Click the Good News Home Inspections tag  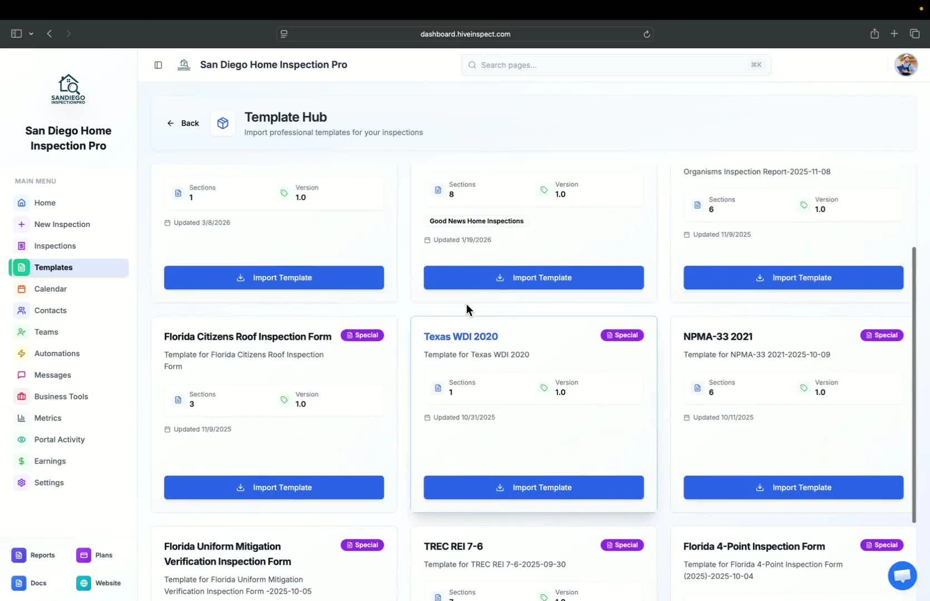476,221
